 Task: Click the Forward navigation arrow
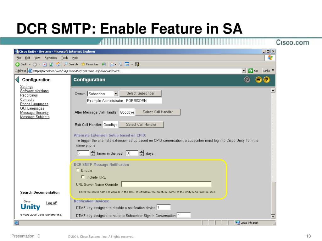[35, 64]
